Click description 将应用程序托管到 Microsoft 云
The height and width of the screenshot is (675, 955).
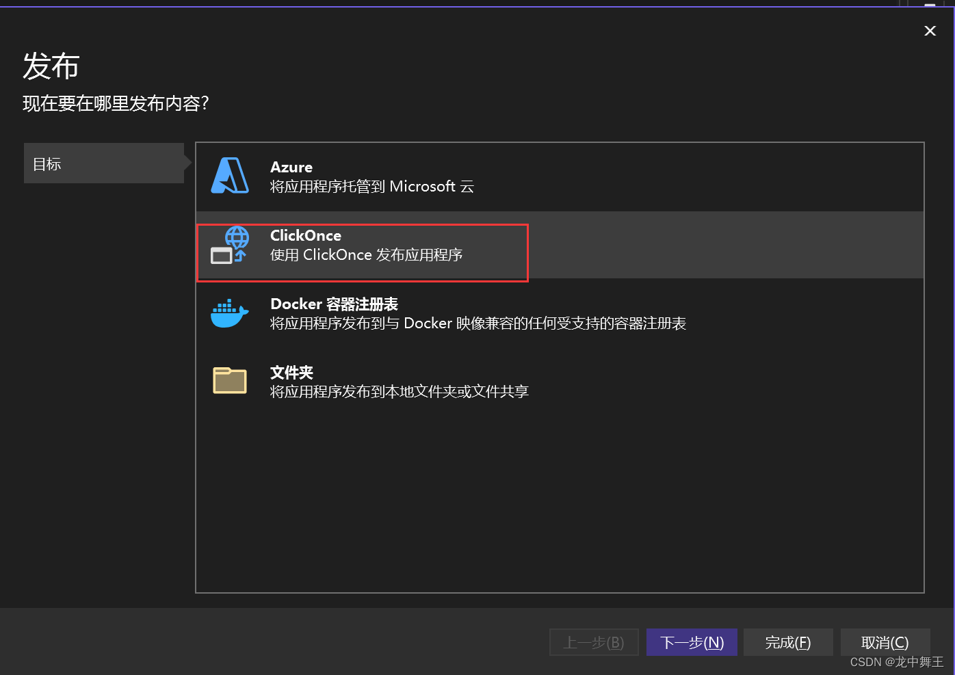pos(372,186)
